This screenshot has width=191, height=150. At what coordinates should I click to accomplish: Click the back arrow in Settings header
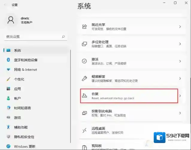pos(5,5)
